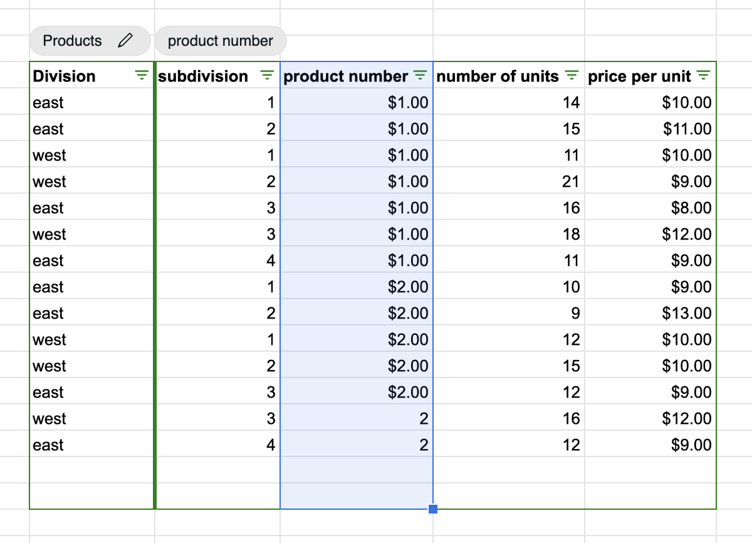Open the subdivision column filter icon
752x543 pixels.
(x=268, y=76)
